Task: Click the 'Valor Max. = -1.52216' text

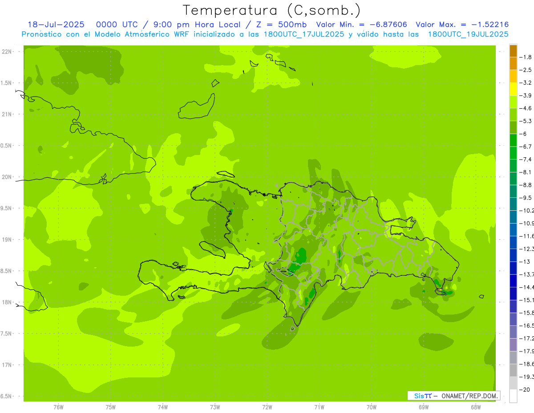Action: [462, 25]
